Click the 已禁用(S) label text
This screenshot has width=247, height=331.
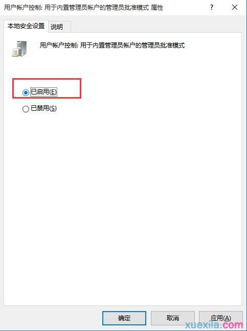tap(44, 108)
